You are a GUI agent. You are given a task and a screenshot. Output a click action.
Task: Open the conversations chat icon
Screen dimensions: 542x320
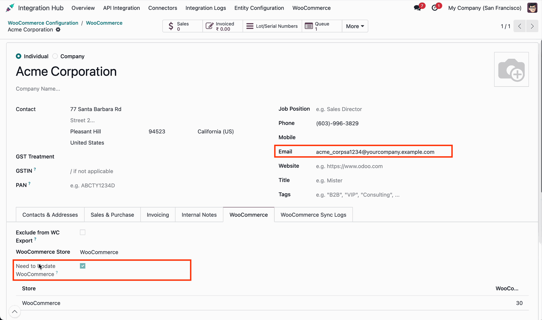[418, 8]
